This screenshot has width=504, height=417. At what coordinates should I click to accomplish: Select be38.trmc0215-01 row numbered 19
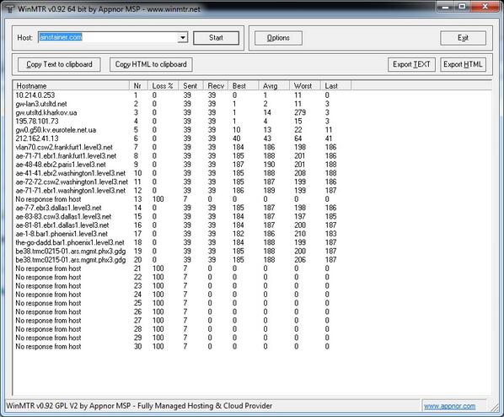pos(182,252)
